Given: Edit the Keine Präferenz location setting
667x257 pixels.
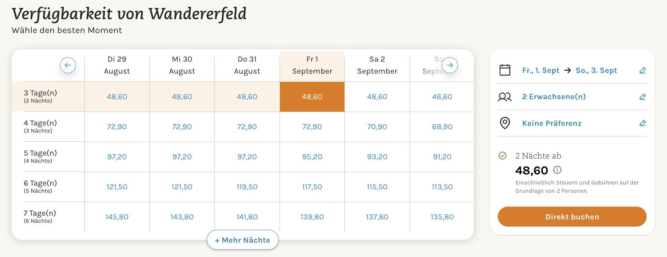Looking at the screenshot, I should pos(643,123).
